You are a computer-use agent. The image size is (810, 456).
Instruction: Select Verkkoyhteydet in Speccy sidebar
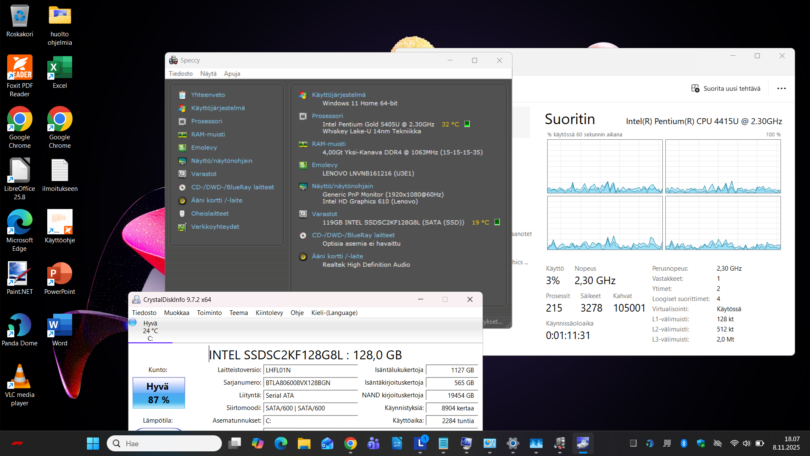click(x=215, y=227)
